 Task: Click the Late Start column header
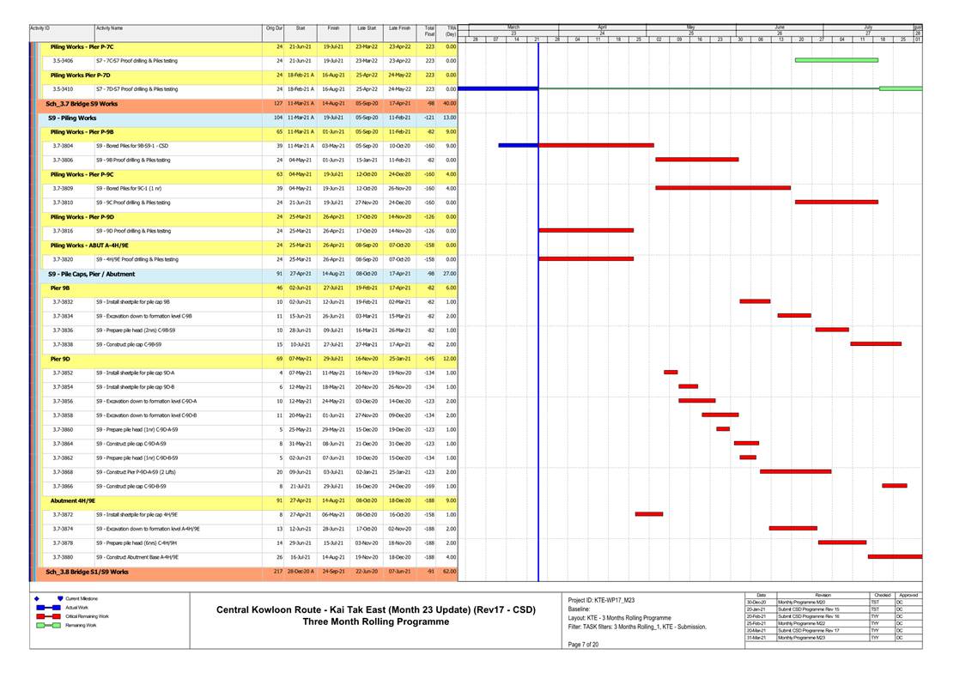click(x=366, y=28)
